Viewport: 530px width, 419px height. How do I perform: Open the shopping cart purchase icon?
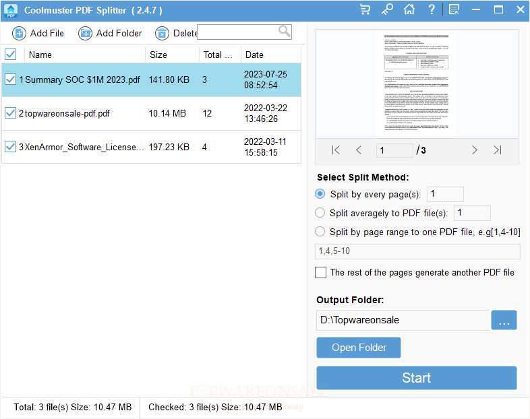365,9
